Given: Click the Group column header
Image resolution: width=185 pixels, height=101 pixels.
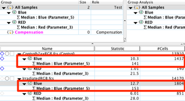Looking at the screenshot, I should (x=39, y=2).
